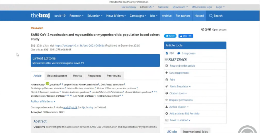Open the Subscribe link

pyautogui.click(x=163, y=7)
